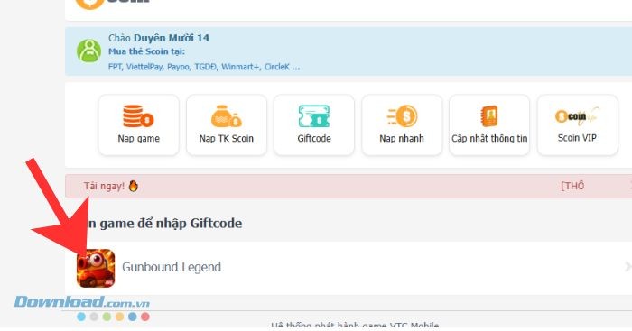Open the Nạp nhanh card
Screen dimensions: 632x331
(x=402, y=124)
